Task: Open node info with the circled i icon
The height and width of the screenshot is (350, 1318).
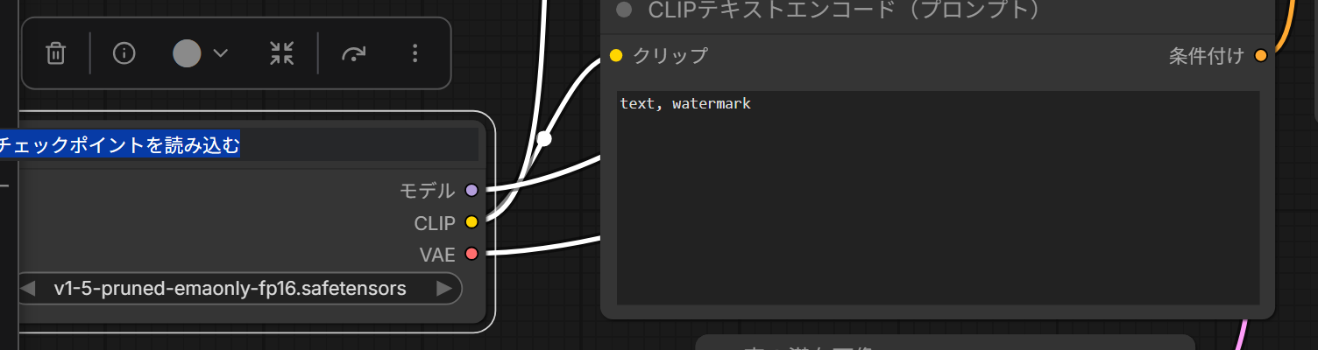Action: [124, 53]
